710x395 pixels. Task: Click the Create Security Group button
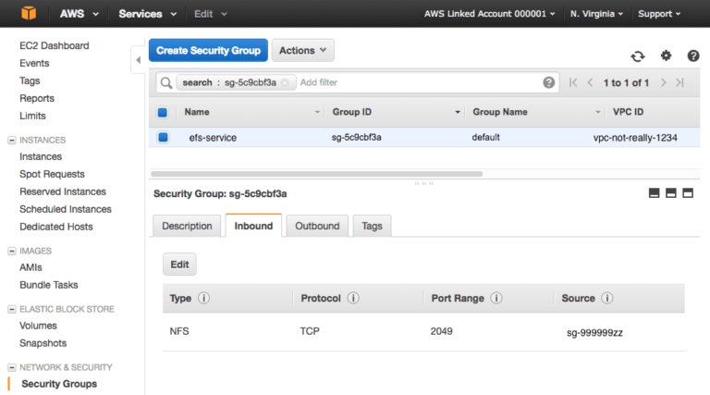tap(208, 50)
